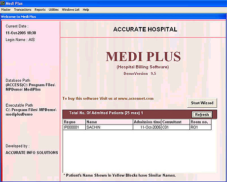
Task: Refresh the admitted patients list
Action: pyautogui.click(x=202, y=115)
